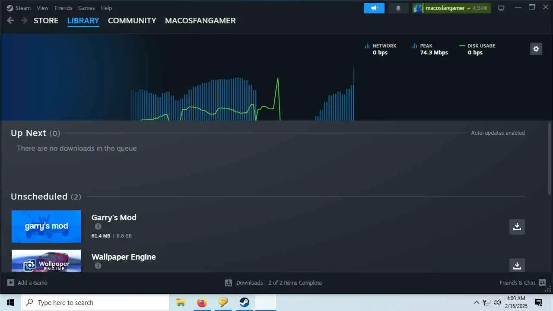Expand the macosfangamer account dropdown

coord(451,8)
